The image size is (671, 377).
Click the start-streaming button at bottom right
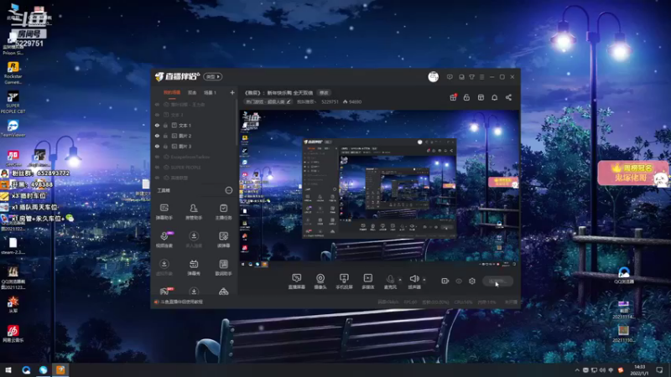click(497, 281)
